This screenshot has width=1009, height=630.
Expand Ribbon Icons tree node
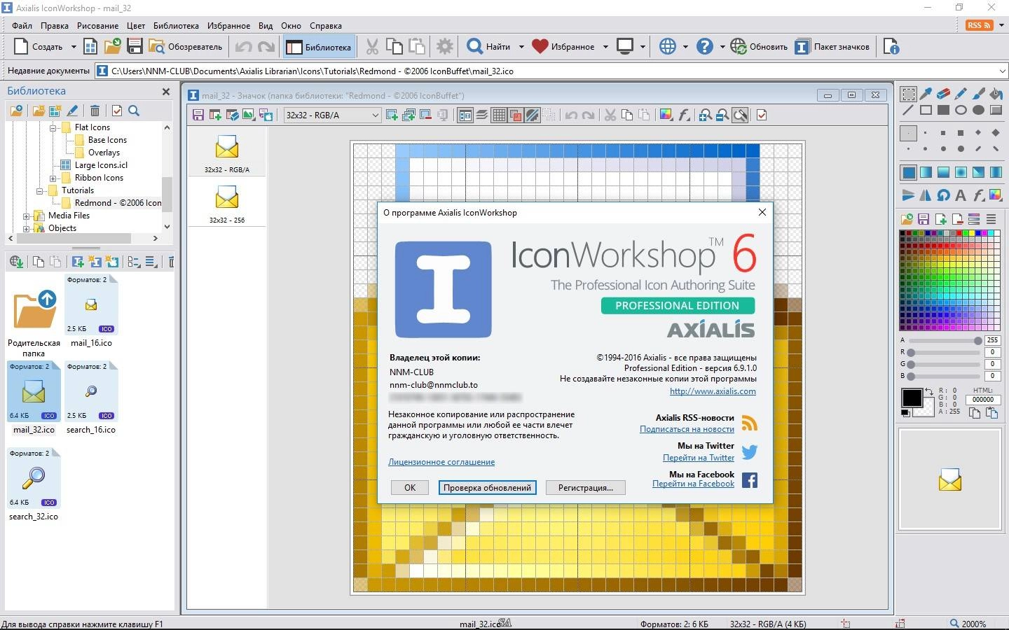[53, 178]
